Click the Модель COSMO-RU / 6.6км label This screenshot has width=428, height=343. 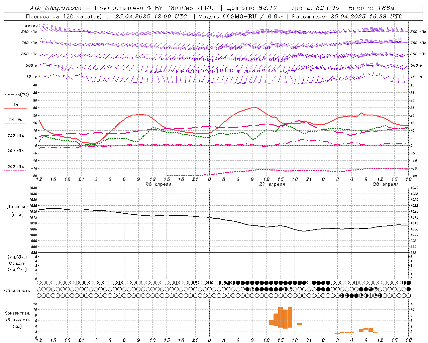241,16
